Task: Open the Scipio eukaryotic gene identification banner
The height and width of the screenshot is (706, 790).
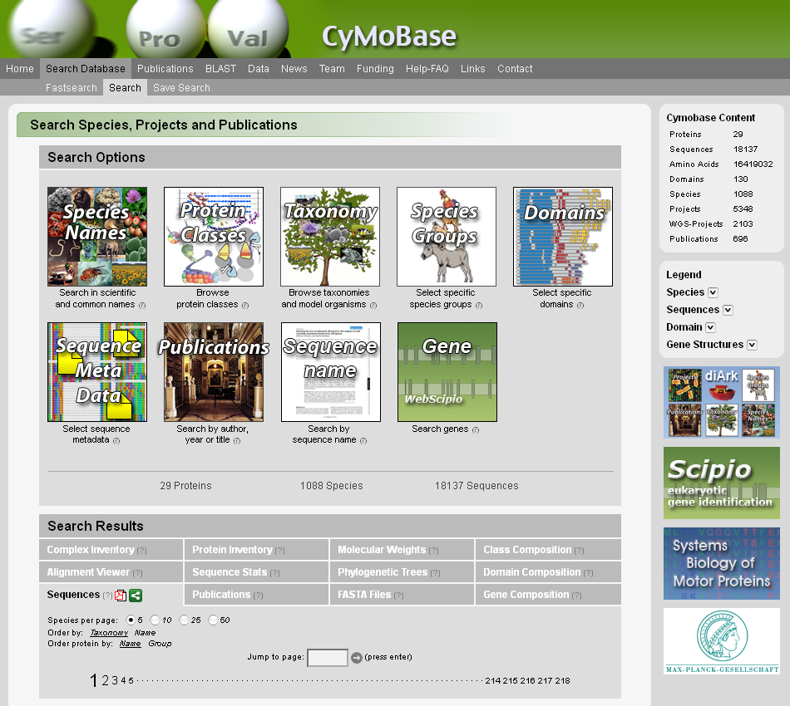Action: tap(722, 483)
